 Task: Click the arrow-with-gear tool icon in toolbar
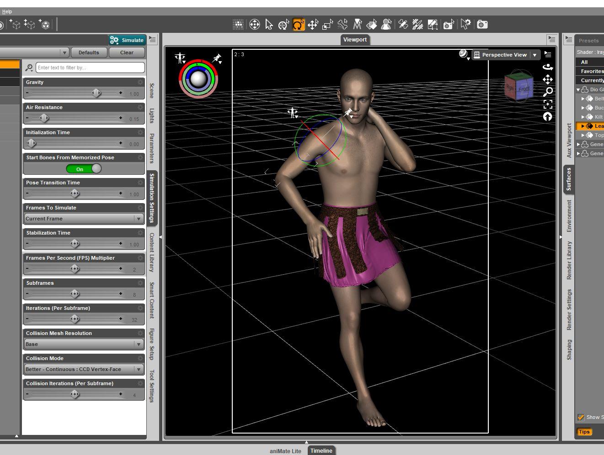point(465,25)
